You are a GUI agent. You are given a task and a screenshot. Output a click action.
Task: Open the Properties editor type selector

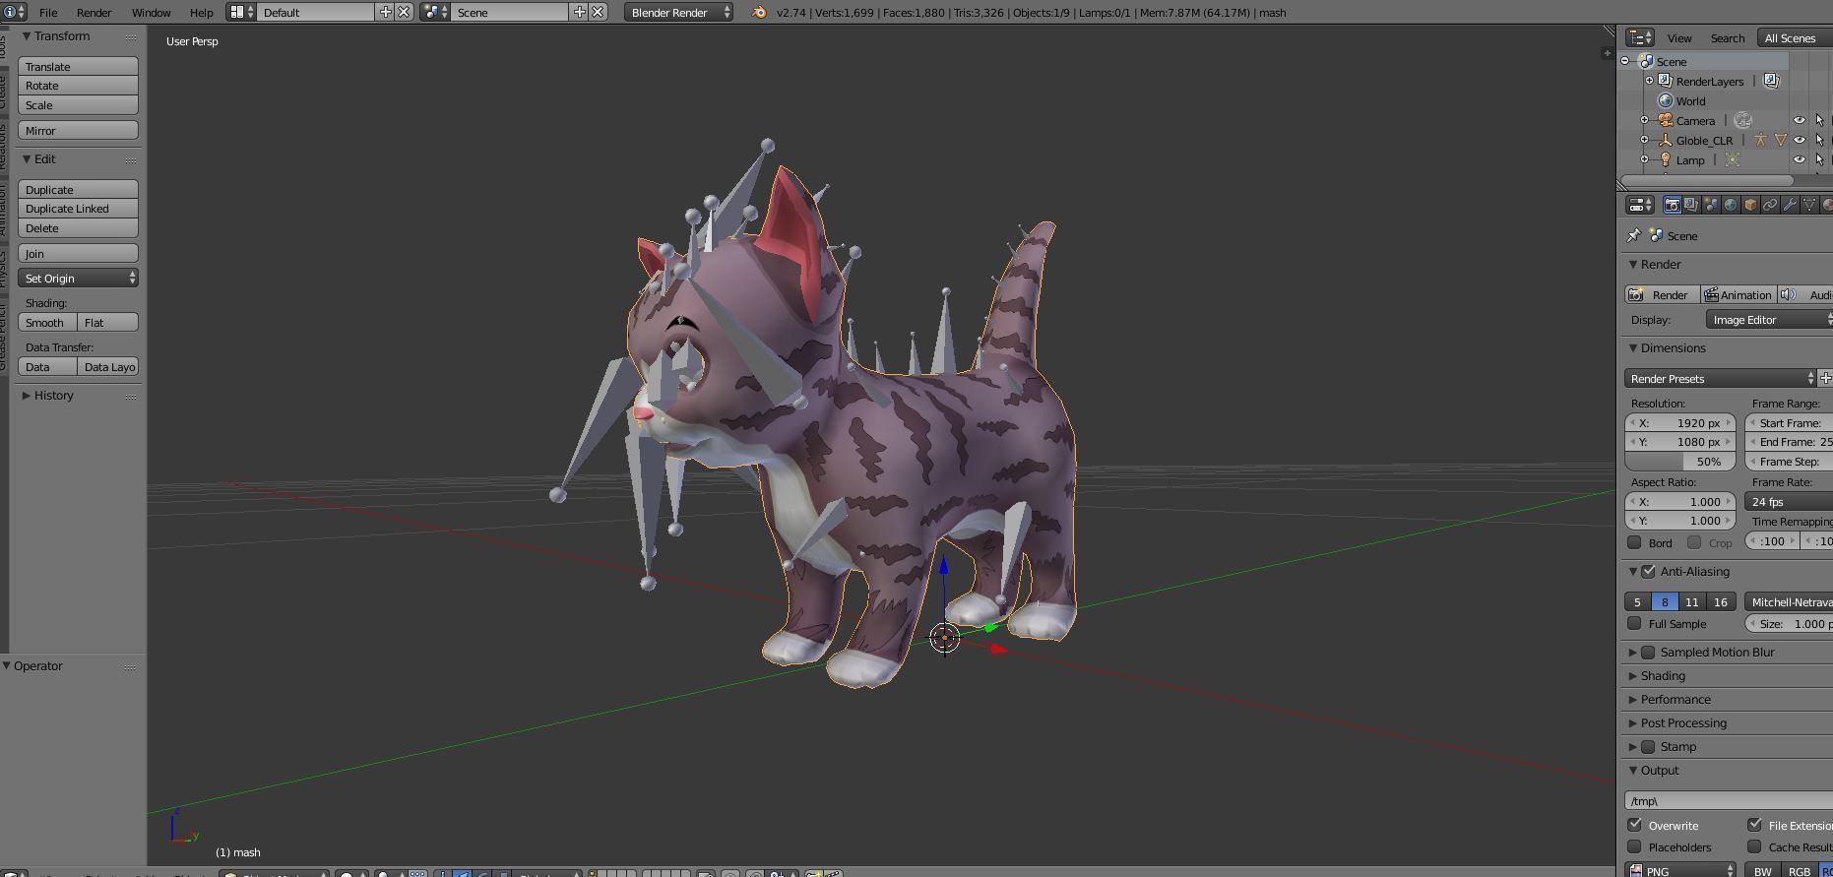point(1640,205)
